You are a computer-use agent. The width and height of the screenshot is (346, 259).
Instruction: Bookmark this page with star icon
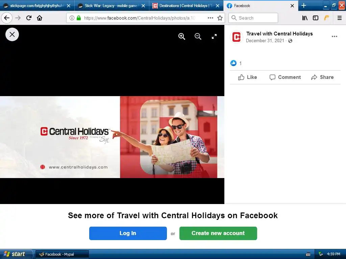(220, 18)
